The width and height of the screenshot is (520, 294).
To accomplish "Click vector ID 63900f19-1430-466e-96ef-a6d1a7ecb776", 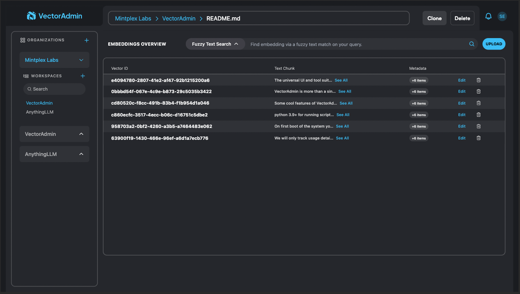I will click(160, 138).
